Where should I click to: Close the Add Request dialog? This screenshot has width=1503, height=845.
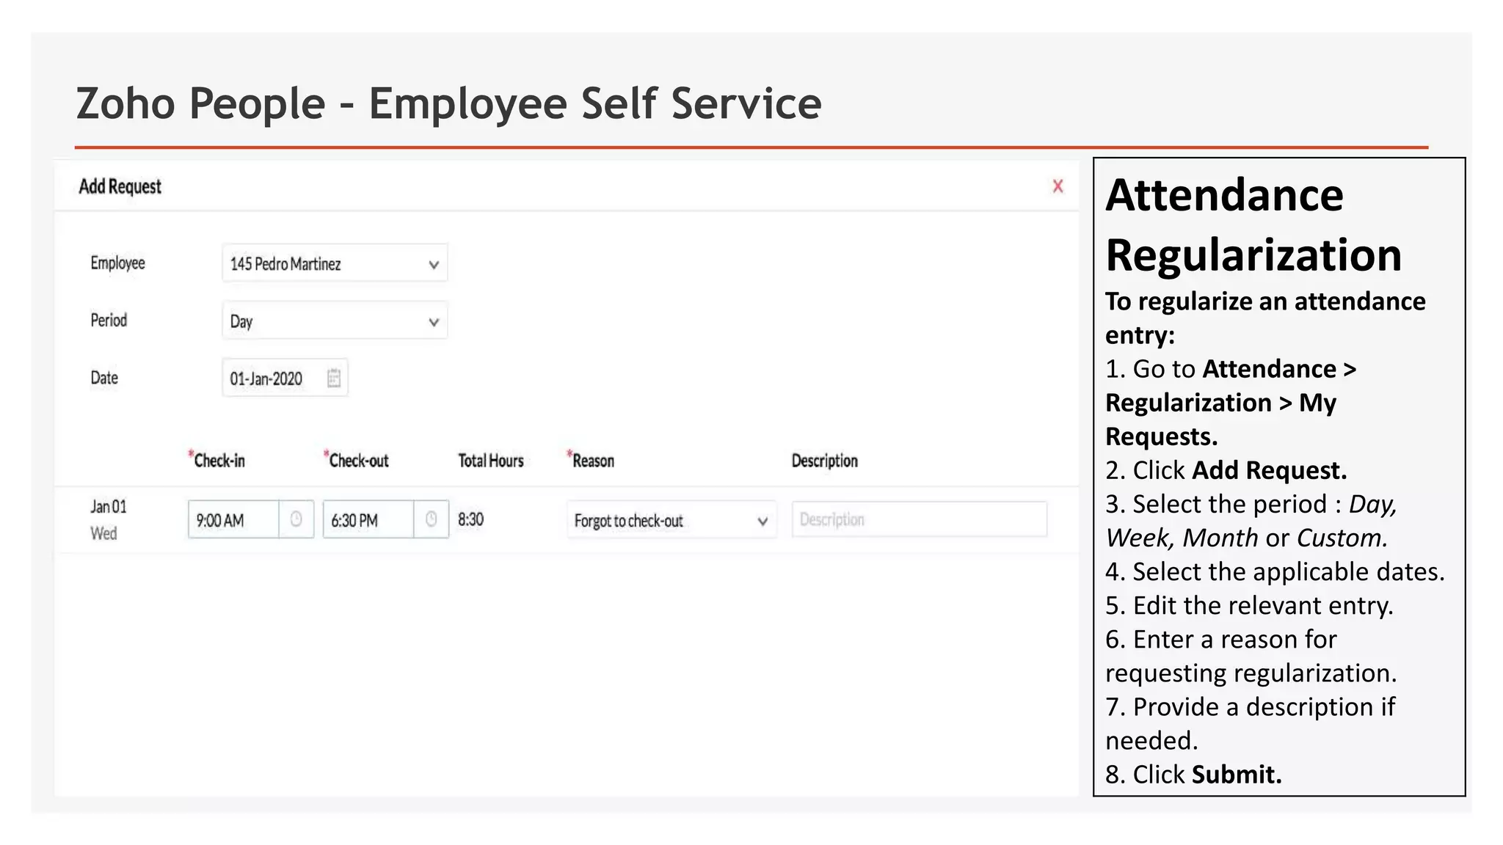point(1058,186)
